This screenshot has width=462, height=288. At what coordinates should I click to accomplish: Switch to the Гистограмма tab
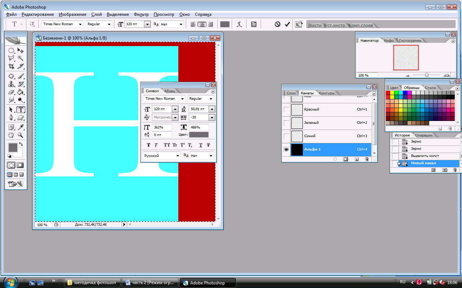(x=410, y=41)
